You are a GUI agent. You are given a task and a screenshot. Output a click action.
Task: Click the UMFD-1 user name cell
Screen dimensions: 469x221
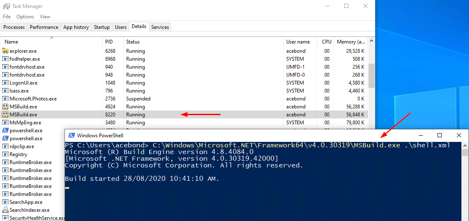click(x=295, y=67)
